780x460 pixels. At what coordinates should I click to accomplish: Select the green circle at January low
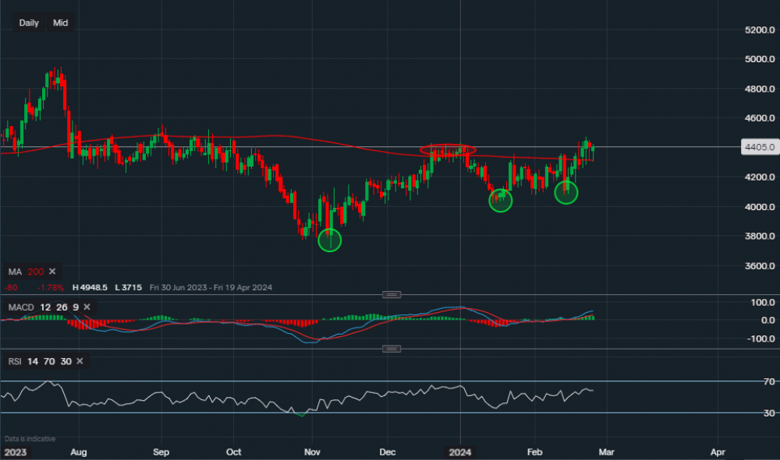click(501, 200)
